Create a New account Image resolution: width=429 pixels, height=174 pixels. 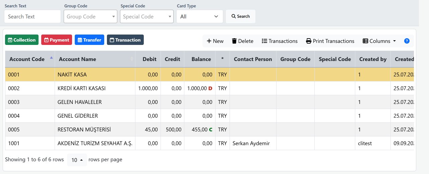pyautogui.click(x=215, y=41)
